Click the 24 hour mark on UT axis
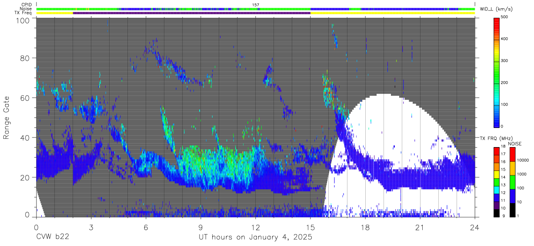 (475, 226)
